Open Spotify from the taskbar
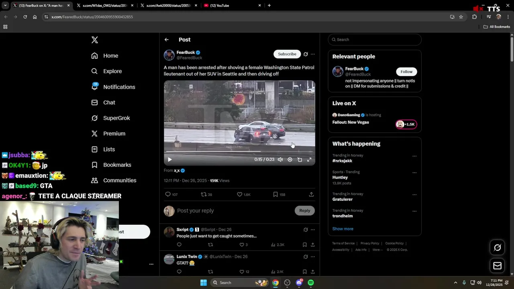This screenshot has width=514, height=289. tap(311, 283)
